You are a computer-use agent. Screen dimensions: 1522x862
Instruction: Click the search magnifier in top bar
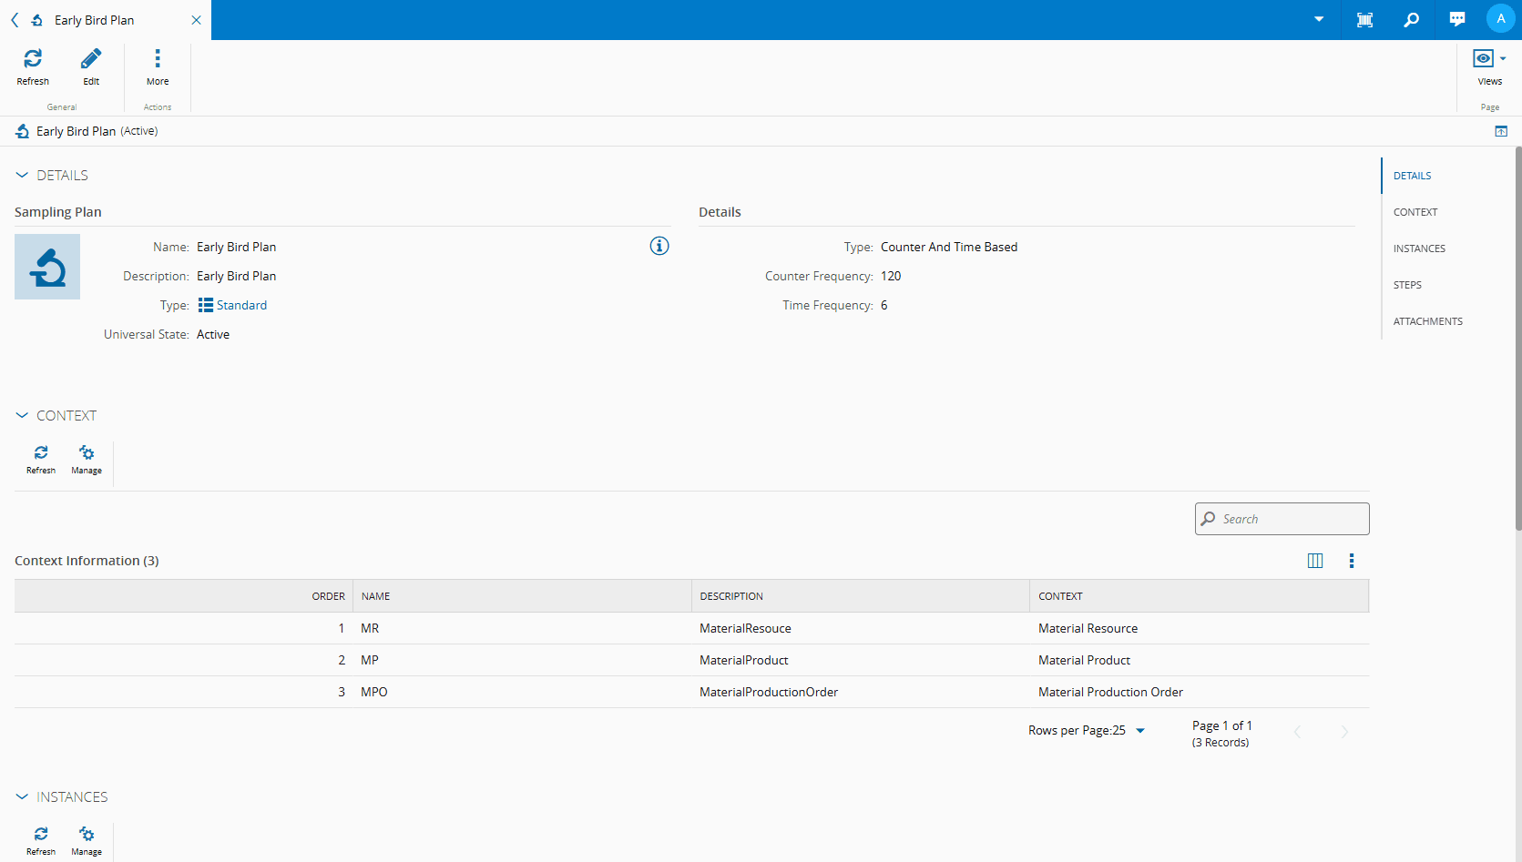[1411, 20]
